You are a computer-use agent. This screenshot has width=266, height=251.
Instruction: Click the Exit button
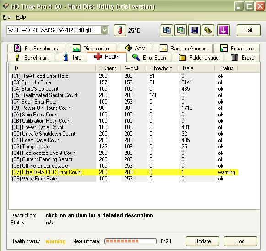(x=248, y=30)
